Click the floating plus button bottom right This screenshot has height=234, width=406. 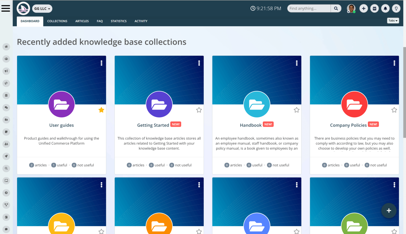pos(389,211)
